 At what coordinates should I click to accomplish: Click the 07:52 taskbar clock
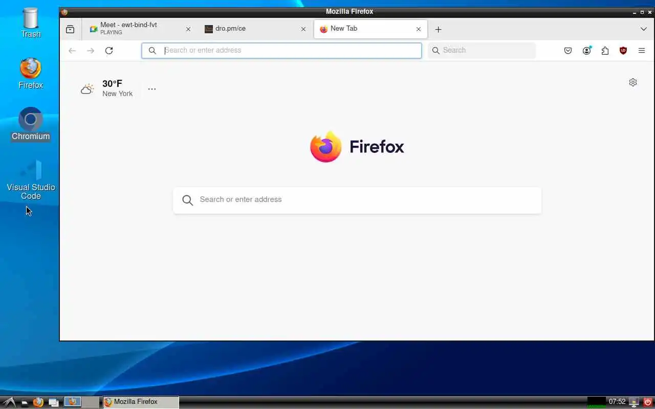point(617,402)
